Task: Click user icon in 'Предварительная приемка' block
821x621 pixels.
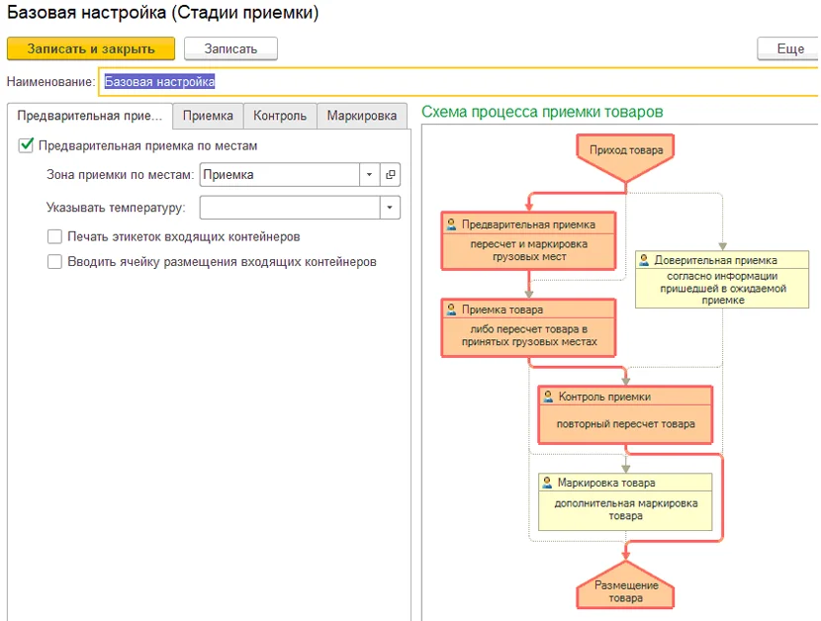Action: tap(451, 224)
